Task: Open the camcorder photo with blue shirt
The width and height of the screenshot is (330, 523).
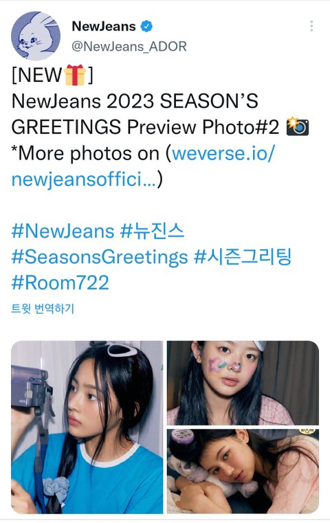Action: [87, 427]
